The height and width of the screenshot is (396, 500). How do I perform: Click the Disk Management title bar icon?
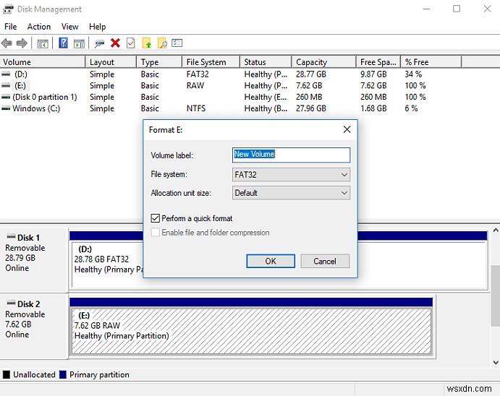click(8, 9)
